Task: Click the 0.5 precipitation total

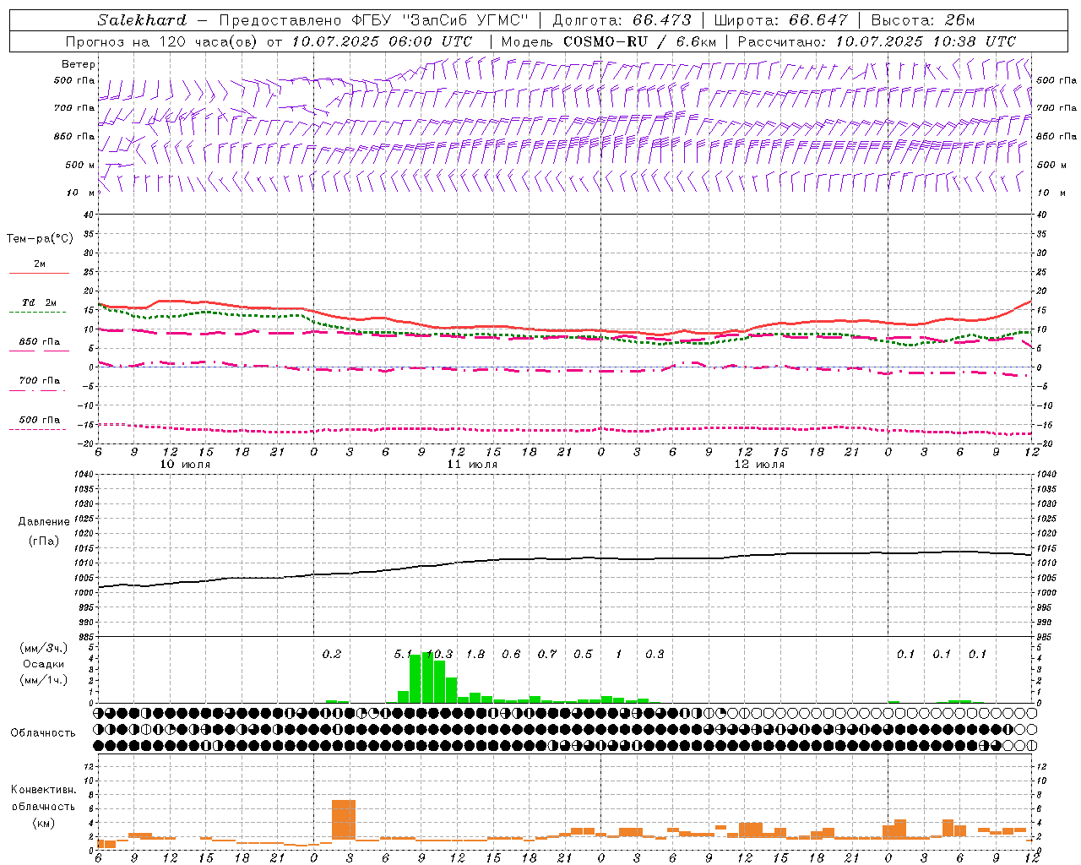Action: point(583,654)
